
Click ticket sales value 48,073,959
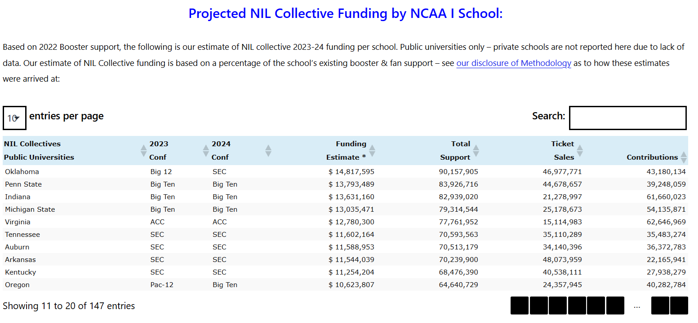click(x=562, y=260)
